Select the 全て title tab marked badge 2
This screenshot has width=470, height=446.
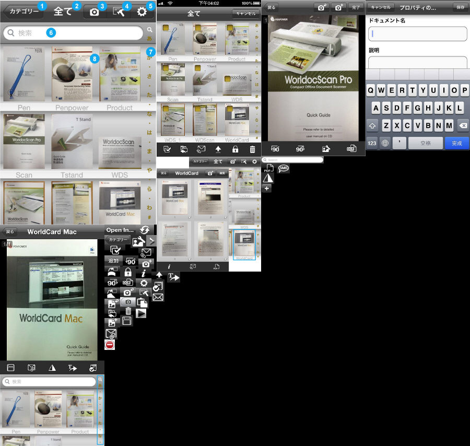pos(63,11)
